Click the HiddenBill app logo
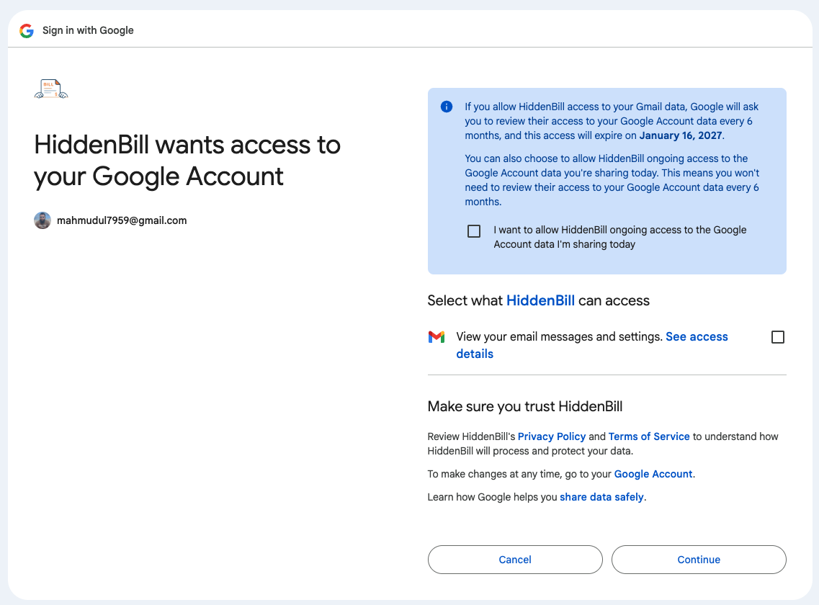The image size is (819, 605). 51,89
